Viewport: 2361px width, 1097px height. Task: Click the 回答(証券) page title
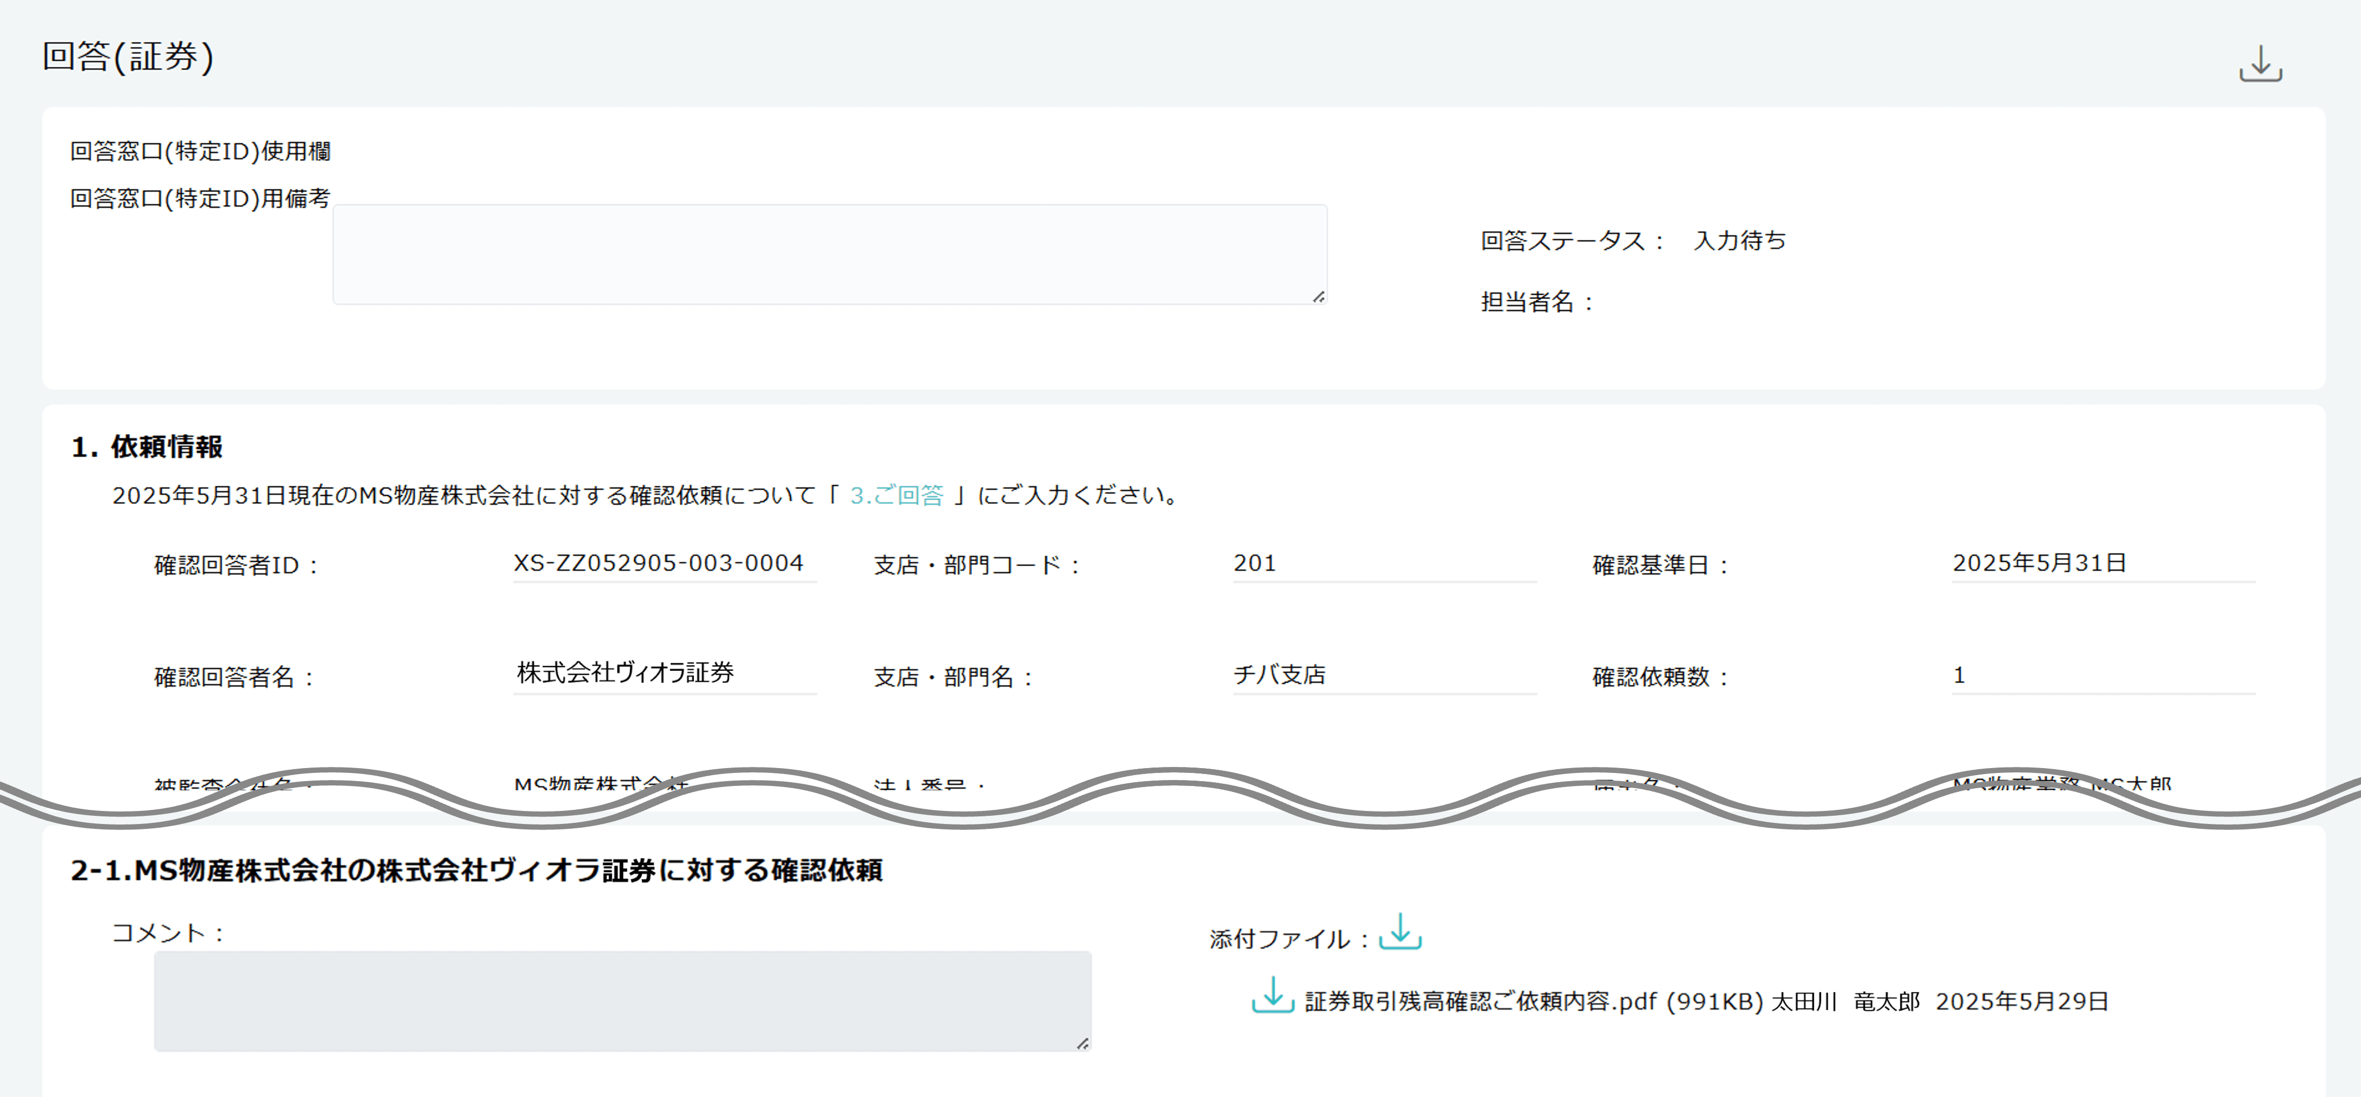tap(128, 56)
